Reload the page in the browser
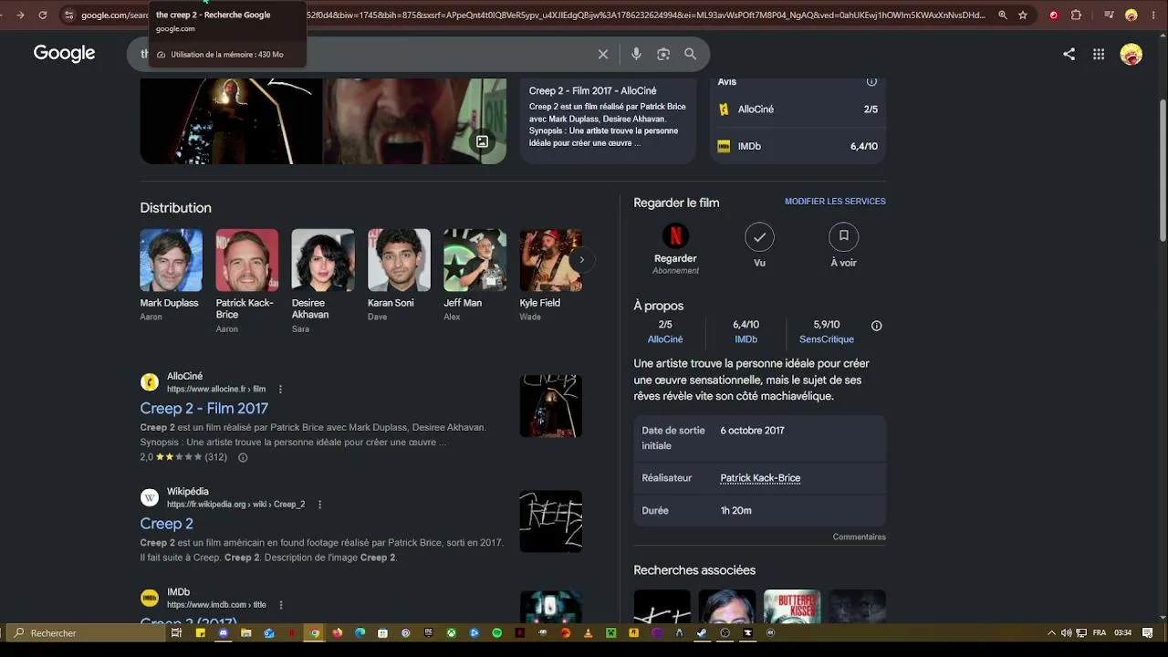1168x657 pixels. click(42, 16)
